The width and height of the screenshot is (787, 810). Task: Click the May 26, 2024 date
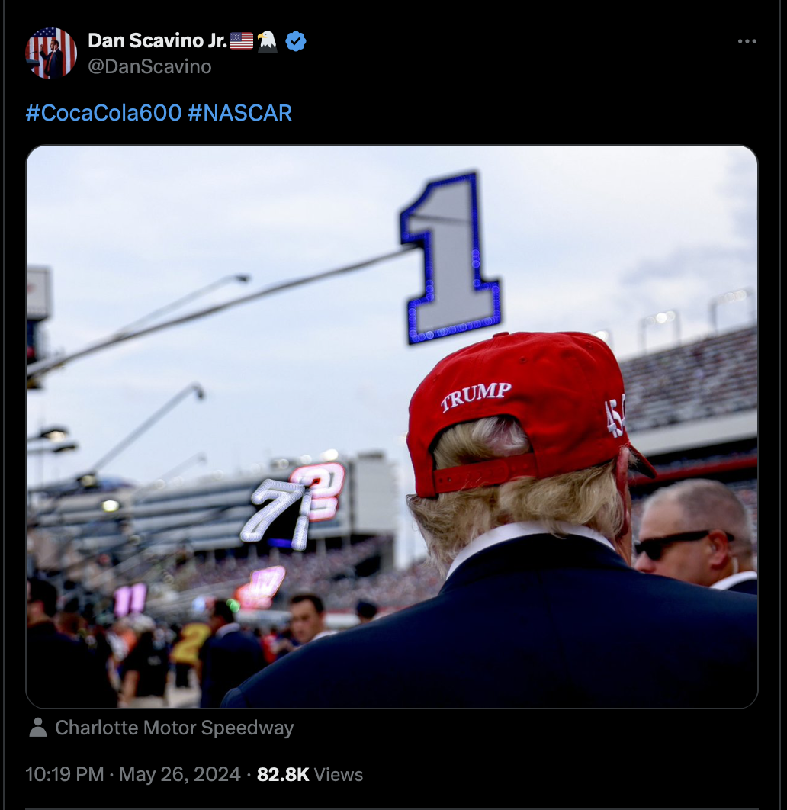(x=180, y=774)
